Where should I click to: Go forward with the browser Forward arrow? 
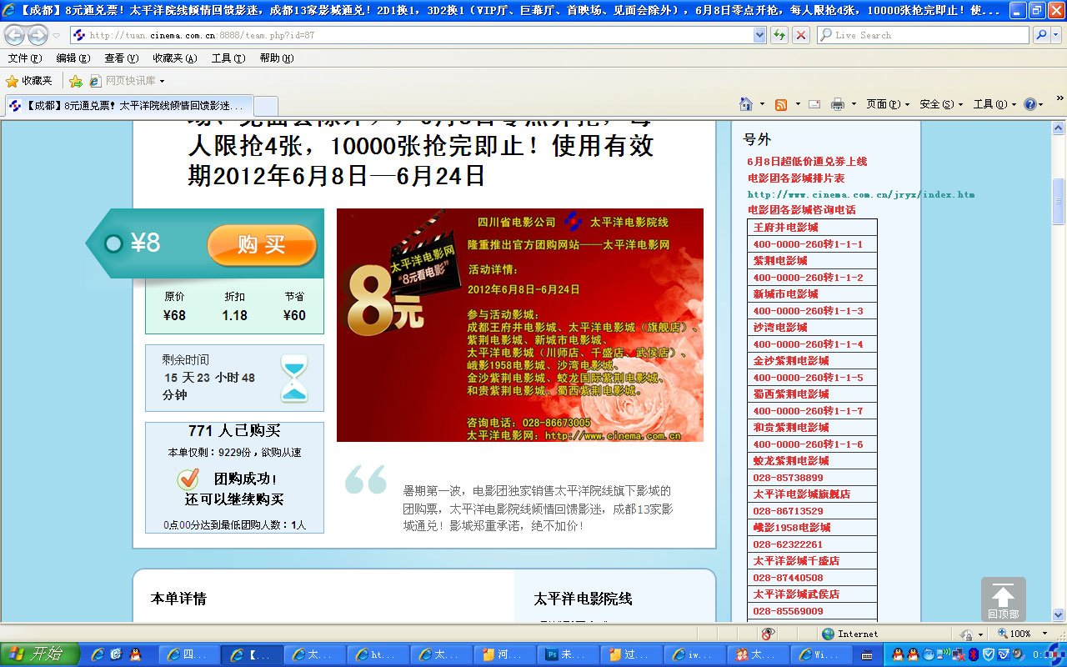tap(38, 35)
